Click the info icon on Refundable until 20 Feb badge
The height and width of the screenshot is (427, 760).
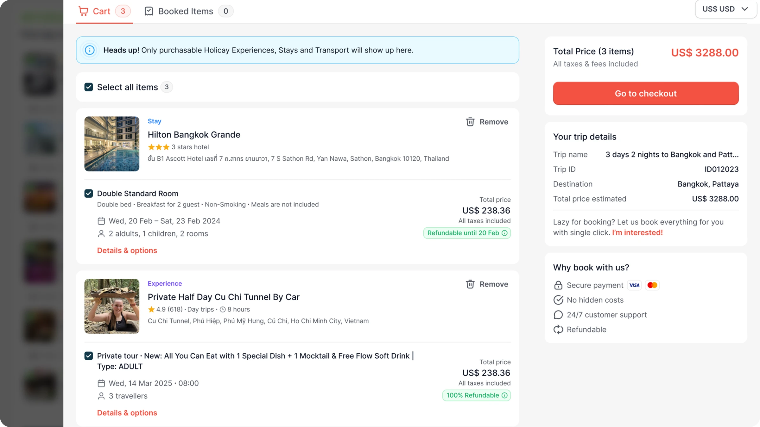tap(504, 233)
